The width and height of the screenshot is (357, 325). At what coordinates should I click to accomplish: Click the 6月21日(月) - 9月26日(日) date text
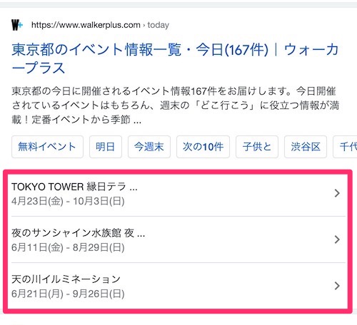tap(68, 294)
